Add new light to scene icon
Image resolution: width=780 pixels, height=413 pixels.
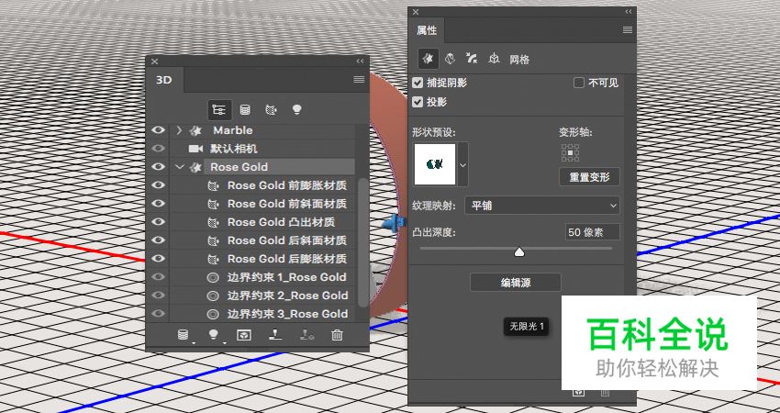(214, 335)
